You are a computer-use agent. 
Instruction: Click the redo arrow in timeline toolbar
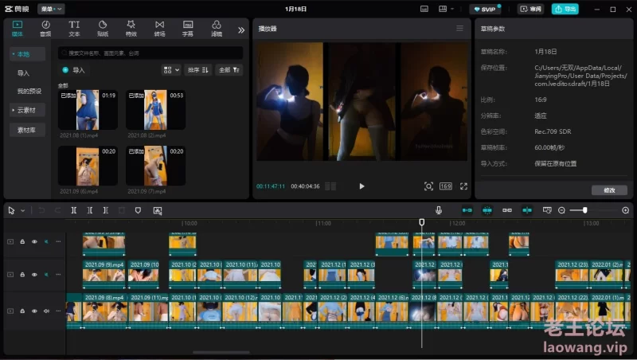click(x=57, y=210)
